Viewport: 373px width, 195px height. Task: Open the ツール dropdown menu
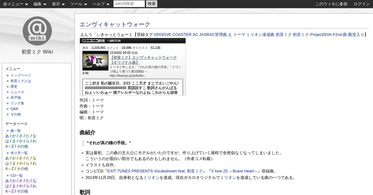click(x=79, y=4)
